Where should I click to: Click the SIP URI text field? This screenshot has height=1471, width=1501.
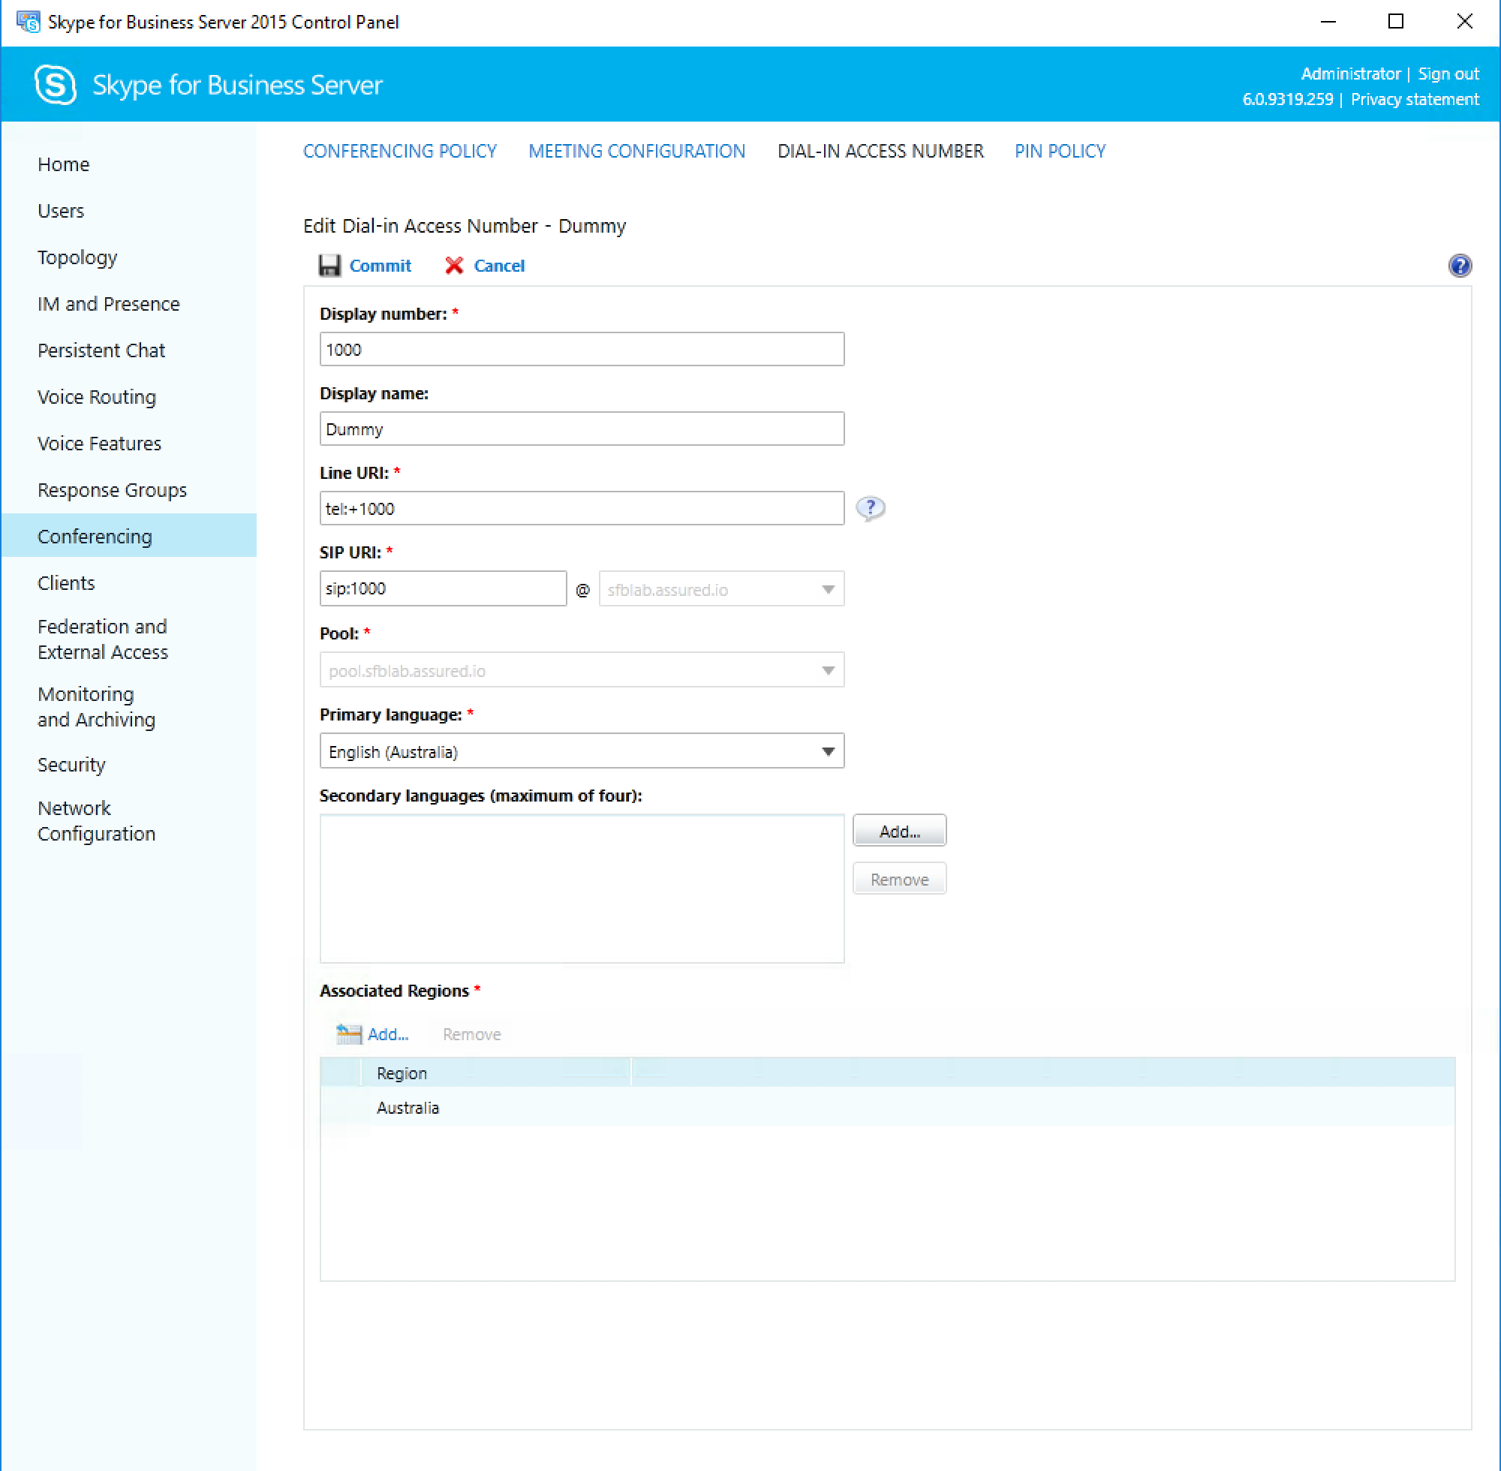point(443,588)
